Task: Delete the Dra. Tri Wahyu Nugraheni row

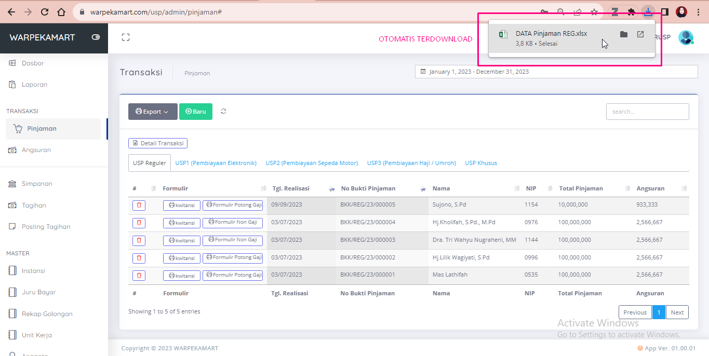Action: [139, 241]
